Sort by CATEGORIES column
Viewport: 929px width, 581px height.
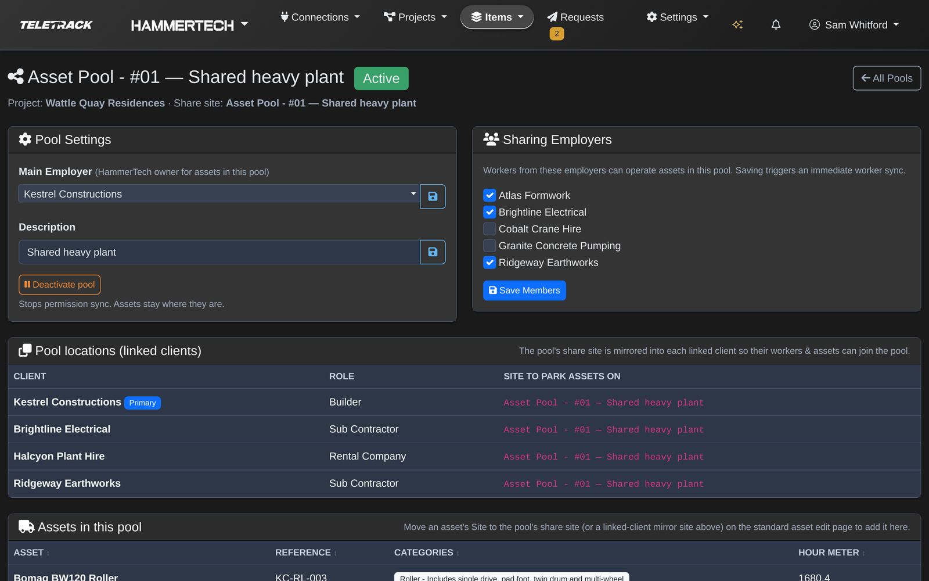427,553
